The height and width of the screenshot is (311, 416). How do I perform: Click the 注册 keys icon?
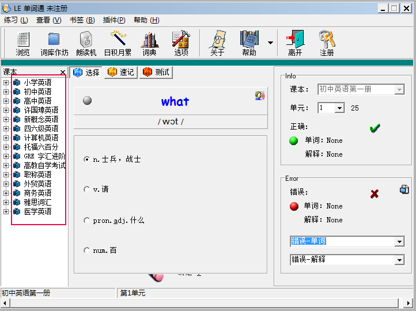[327, 43]
